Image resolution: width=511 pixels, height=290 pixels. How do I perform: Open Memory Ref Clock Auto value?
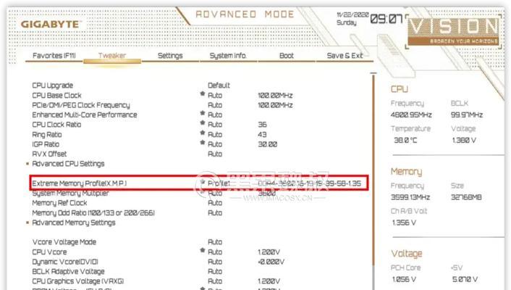tap(215, 203)
